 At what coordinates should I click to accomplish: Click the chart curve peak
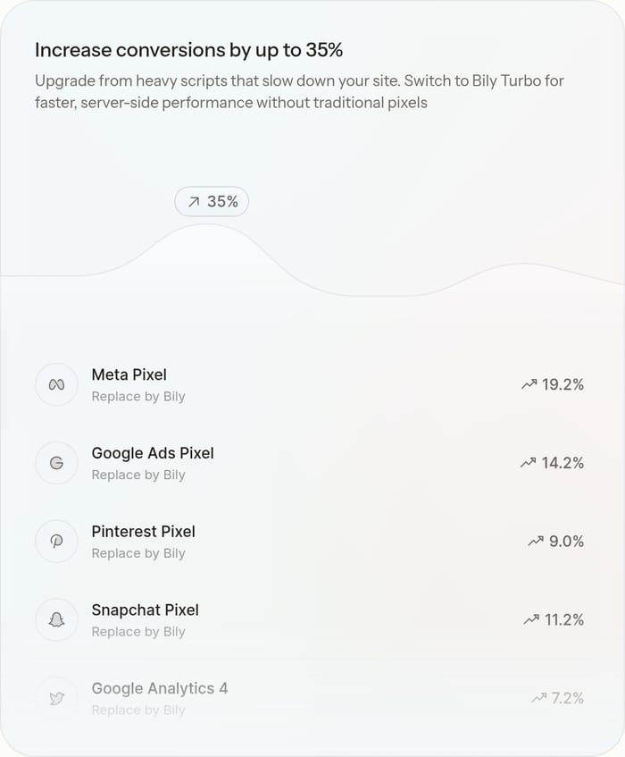(x=205, y=224)
